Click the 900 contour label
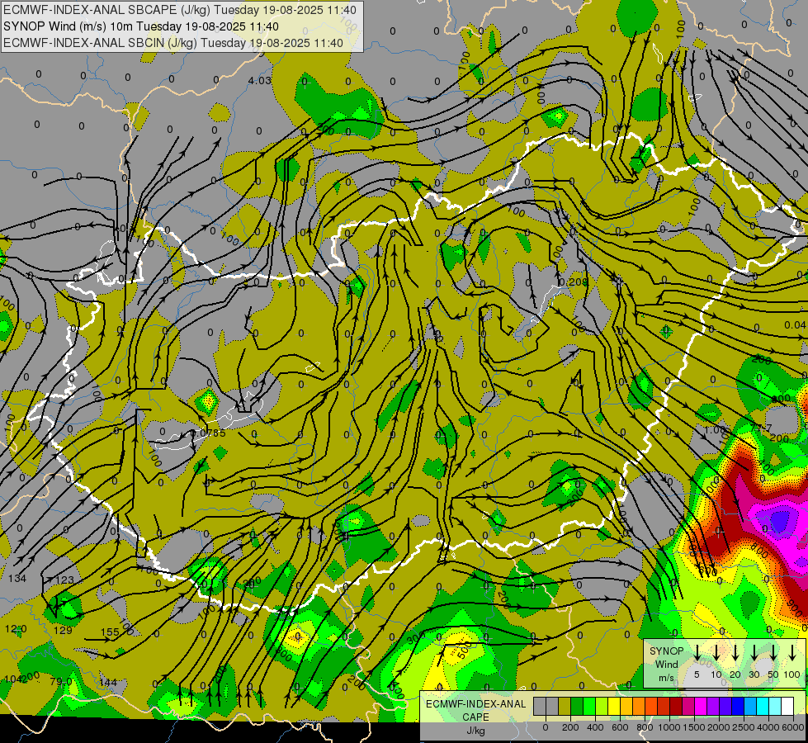Image resolution: width=808 pixels, height=743 pixels. [x=795, y=608]
